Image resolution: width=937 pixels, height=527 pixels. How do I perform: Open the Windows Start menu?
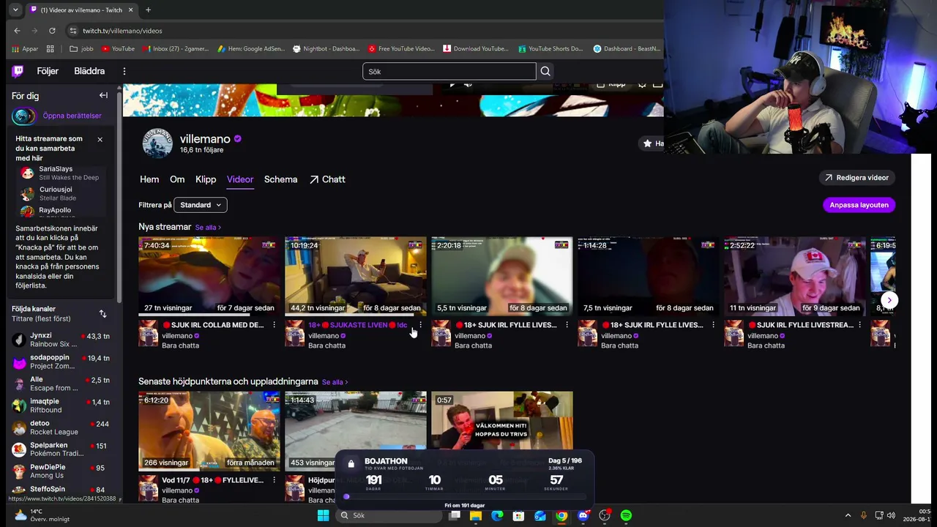click(323, 515)
